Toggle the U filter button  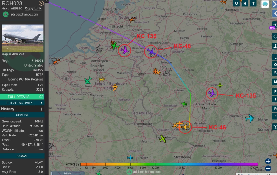(236, 3)
